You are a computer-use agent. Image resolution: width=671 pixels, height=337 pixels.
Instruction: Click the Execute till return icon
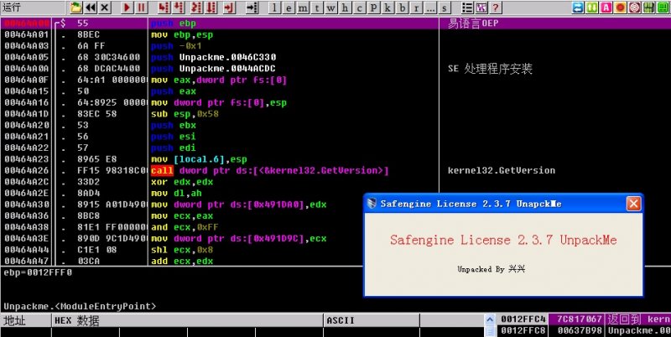click(229, 8)
